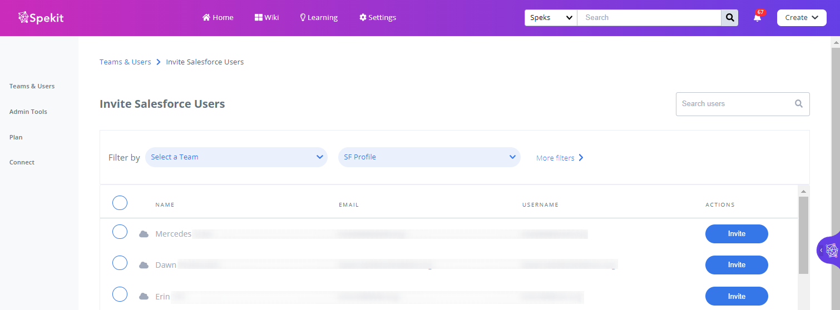Click cloud icon beside Mercedes
The width and height of the screenshot is (840, 310).
(144, 234)
